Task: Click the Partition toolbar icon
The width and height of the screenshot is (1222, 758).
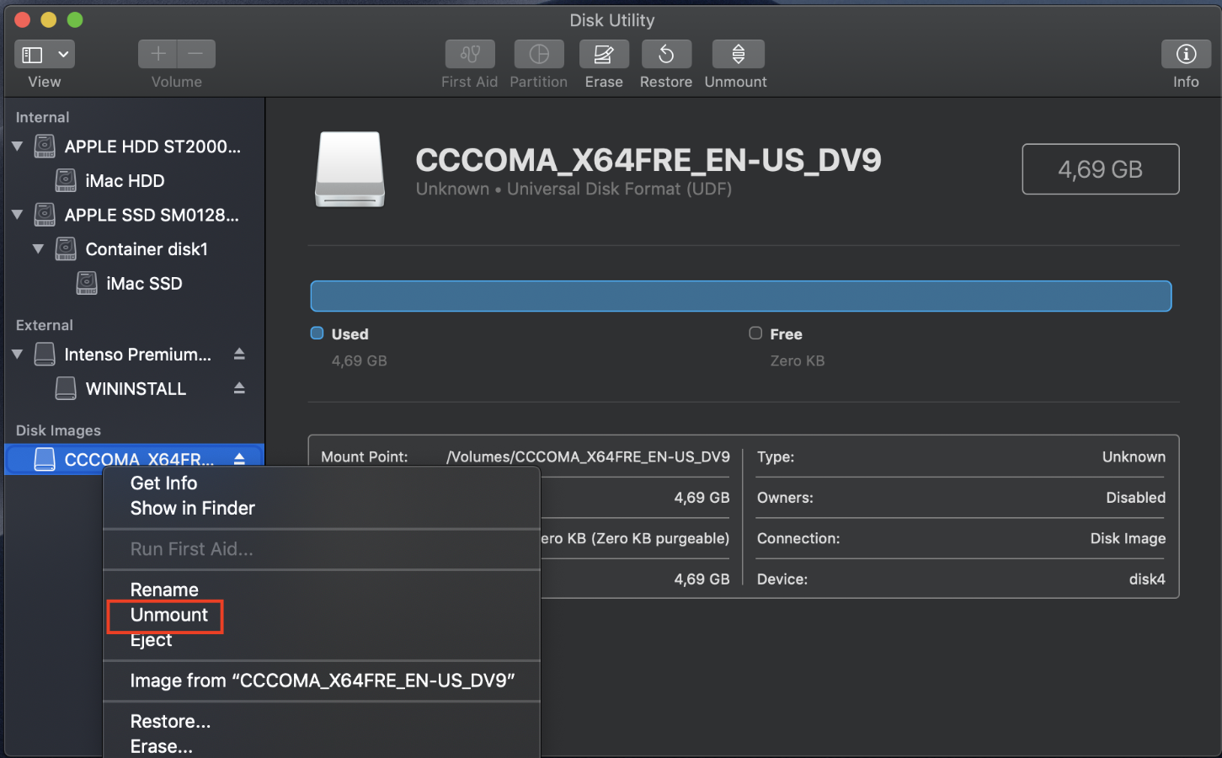Action: tap(539, 55)
